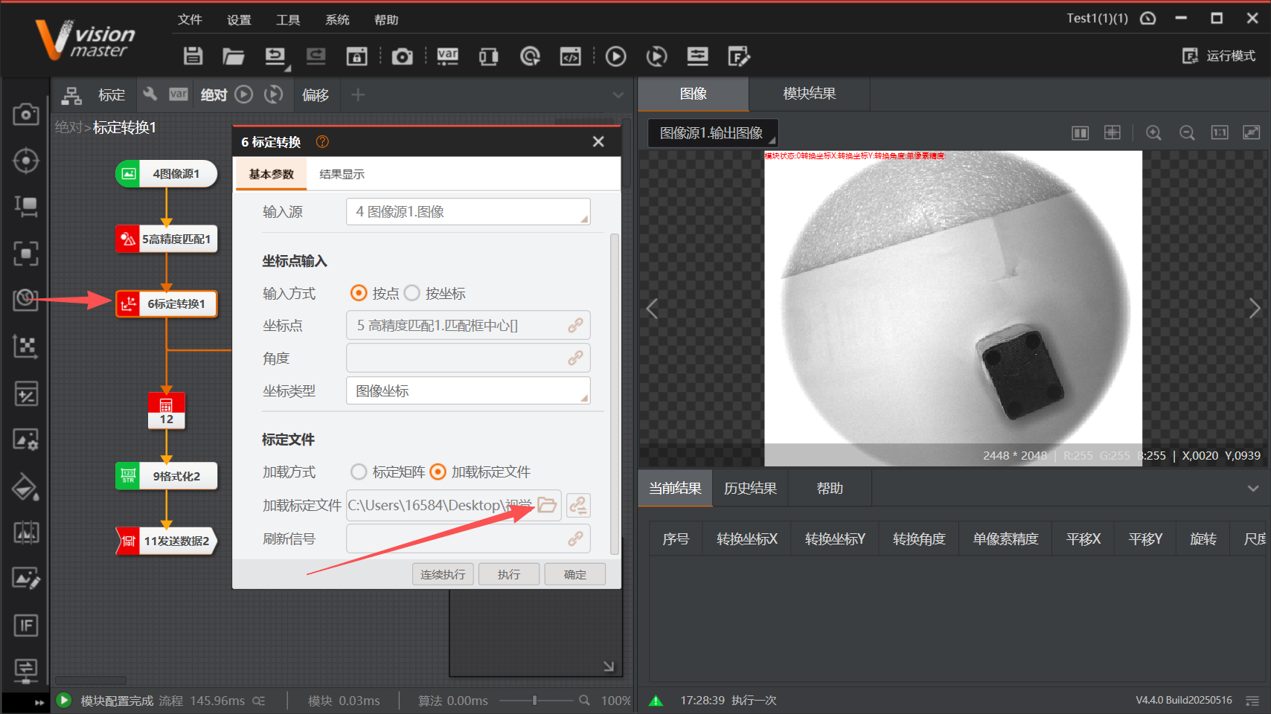Choose the 标定矩阵 loading method
Viewport: 1271px width, 714px height.
pos(359,472)
